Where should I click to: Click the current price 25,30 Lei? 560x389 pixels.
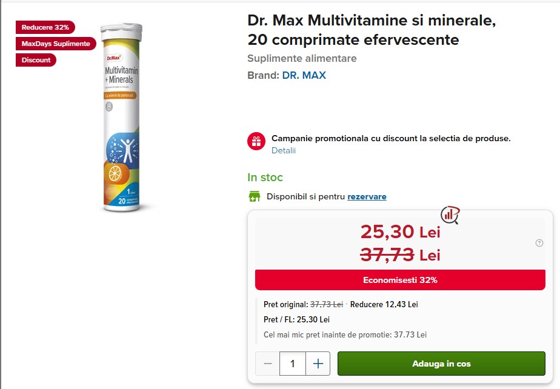pyautogui.click(x=400, y=231)
